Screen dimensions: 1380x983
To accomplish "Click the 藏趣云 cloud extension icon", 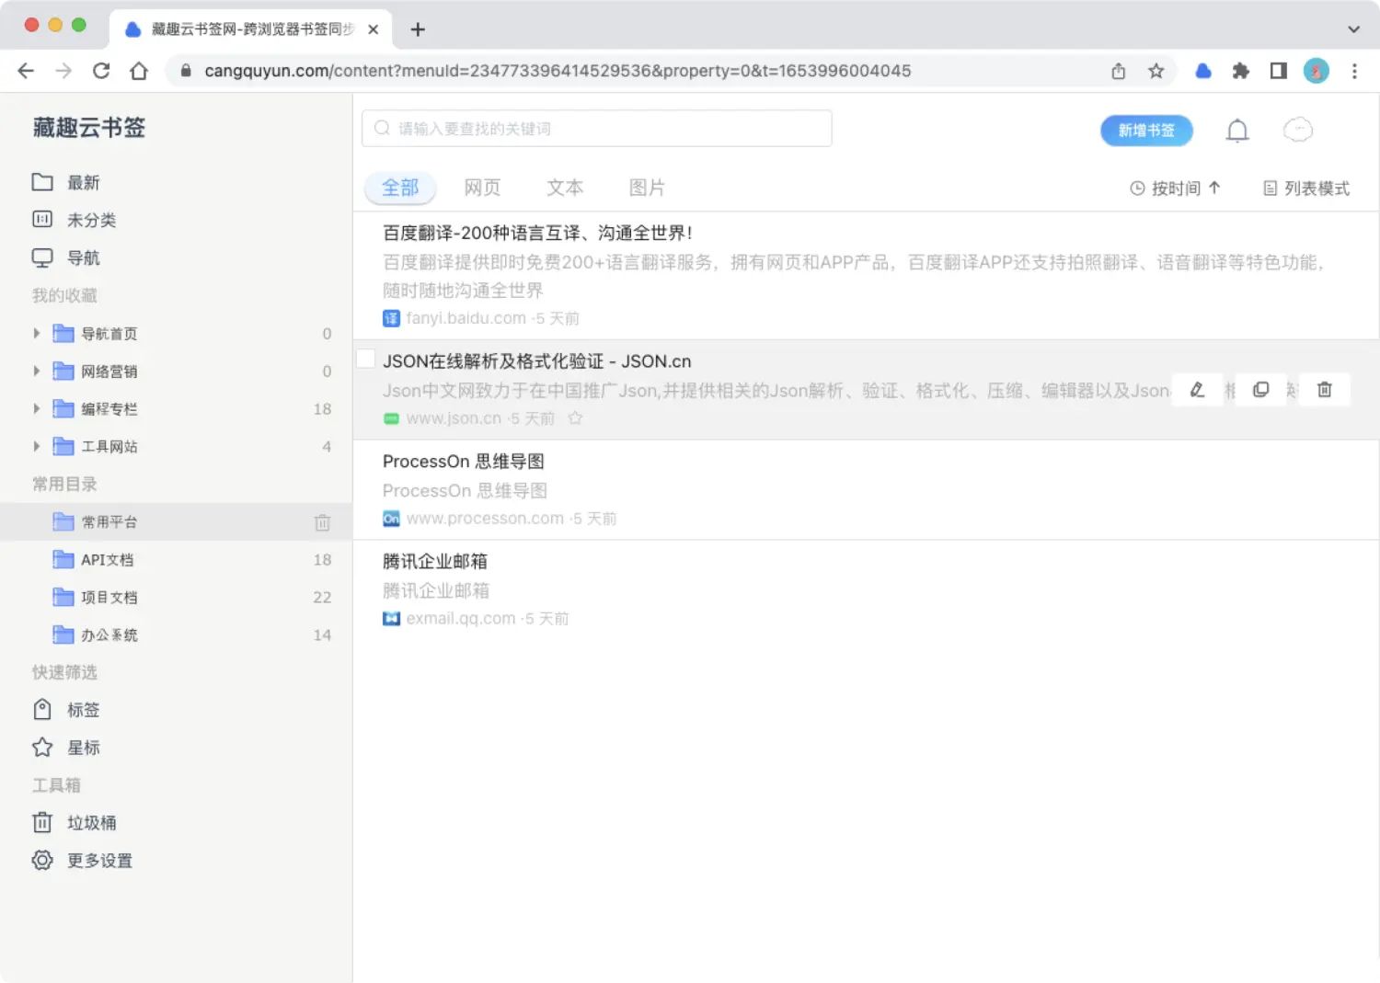I will click(x=1203, y=71).
